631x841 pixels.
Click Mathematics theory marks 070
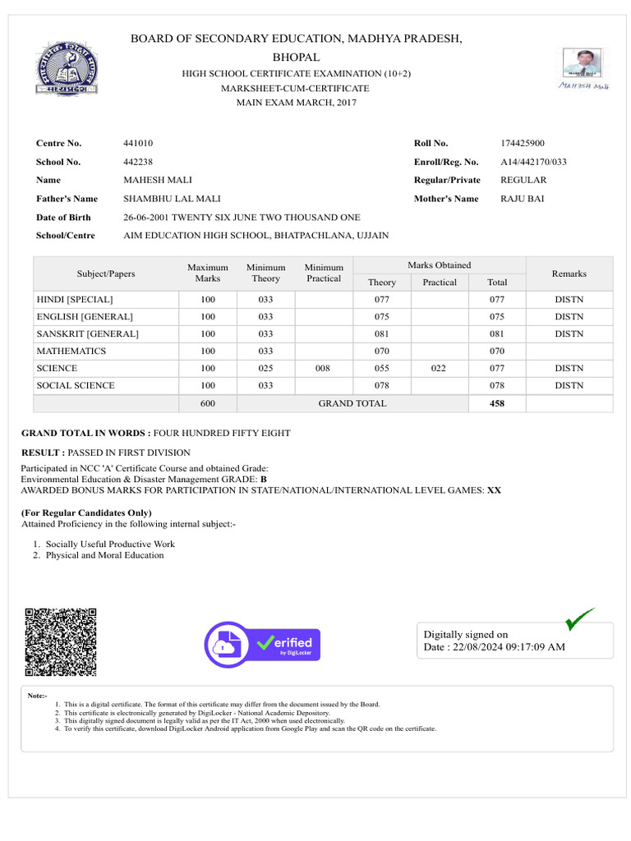point(382,352)
